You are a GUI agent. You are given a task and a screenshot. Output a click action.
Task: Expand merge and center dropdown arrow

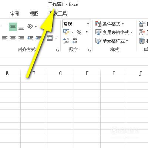(x=56, y=38)
